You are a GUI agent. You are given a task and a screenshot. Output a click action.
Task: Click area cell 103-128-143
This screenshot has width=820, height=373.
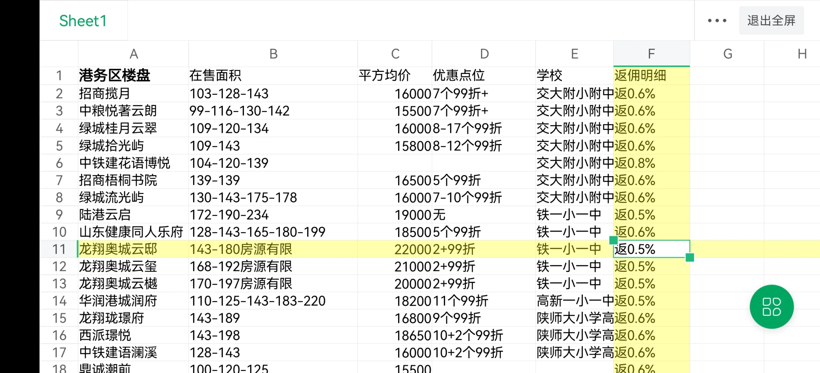(x=273, y=94)
